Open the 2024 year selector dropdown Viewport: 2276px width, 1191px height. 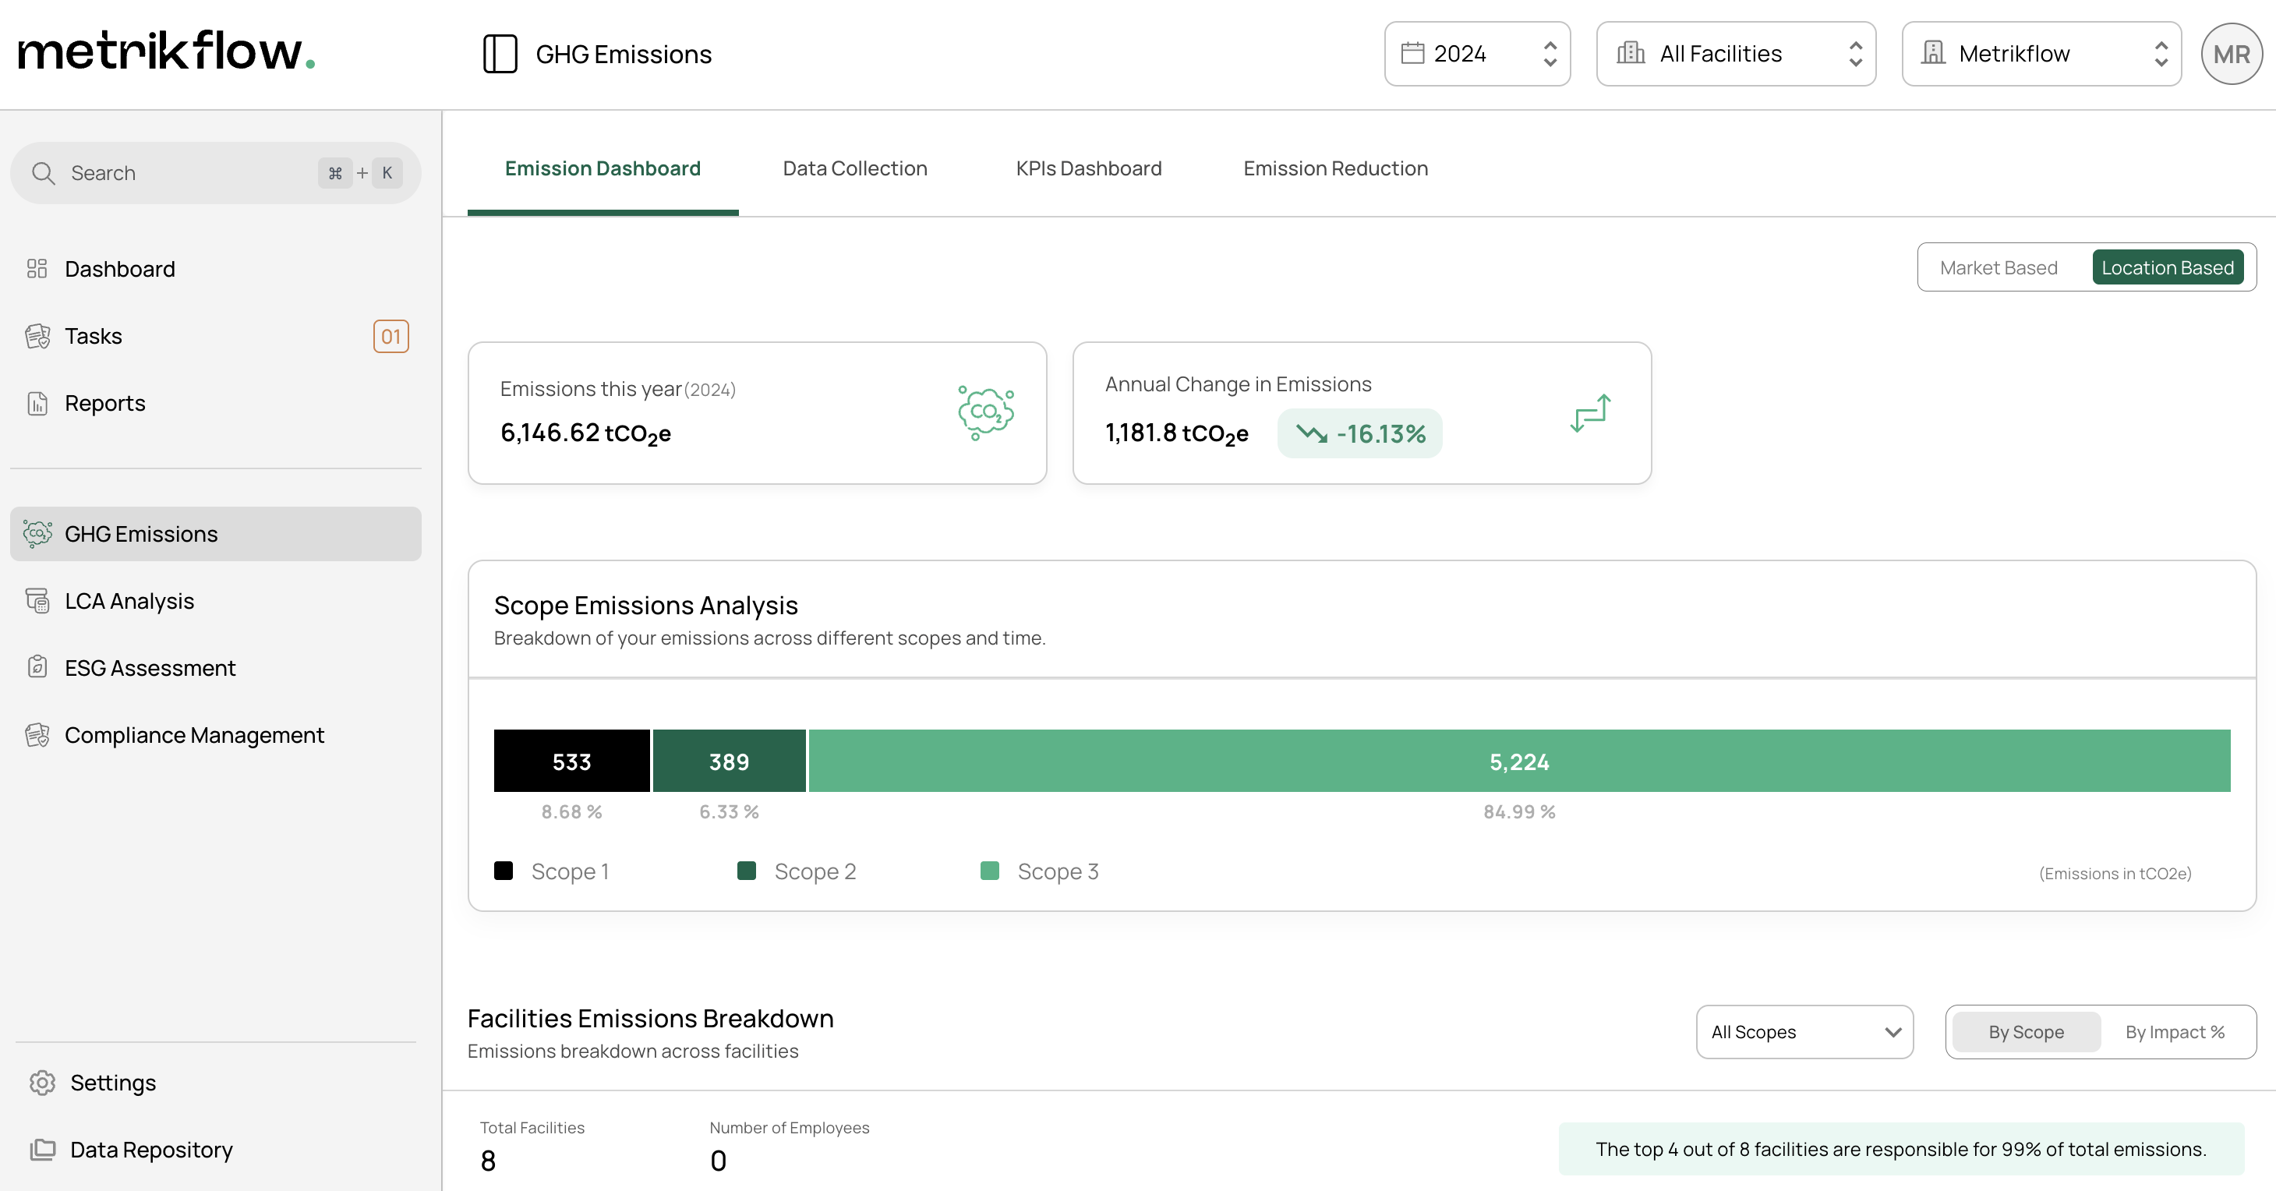click(x=1476, y=54)
